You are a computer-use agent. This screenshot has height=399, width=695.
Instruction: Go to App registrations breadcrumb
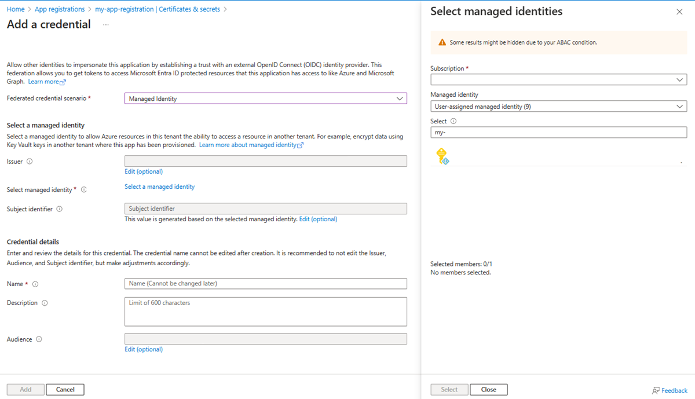pos(59,9)
